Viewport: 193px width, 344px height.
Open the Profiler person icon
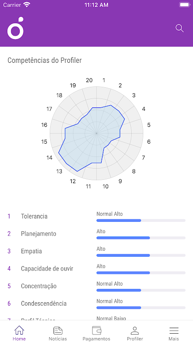(x=135, y=330)
